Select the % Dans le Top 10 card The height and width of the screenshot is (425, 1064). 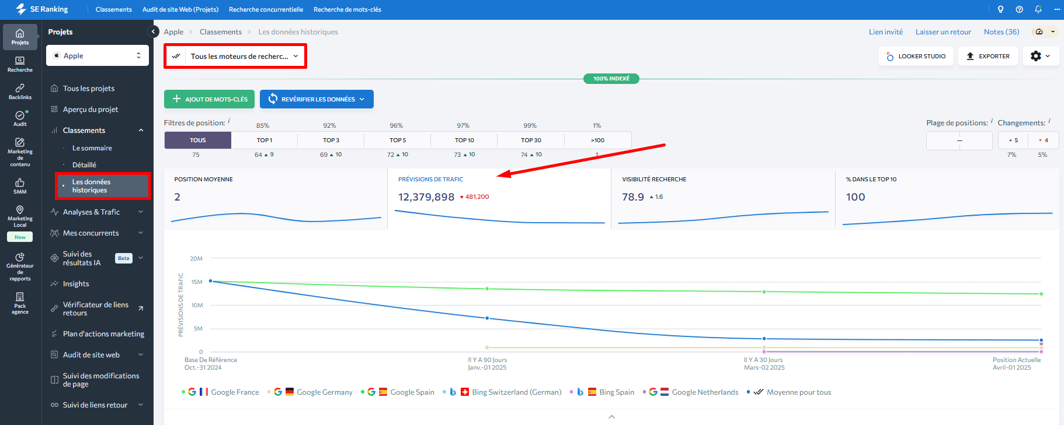(947, 199)
